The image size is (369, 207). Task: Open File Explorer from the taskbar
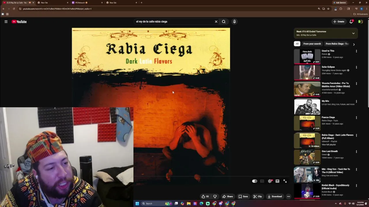tap(189, 204)
